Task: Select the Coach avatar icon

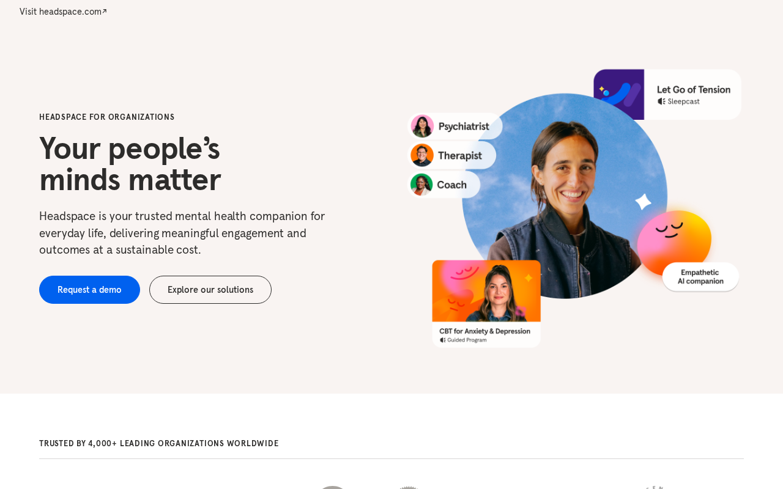Action: [421, 185]
